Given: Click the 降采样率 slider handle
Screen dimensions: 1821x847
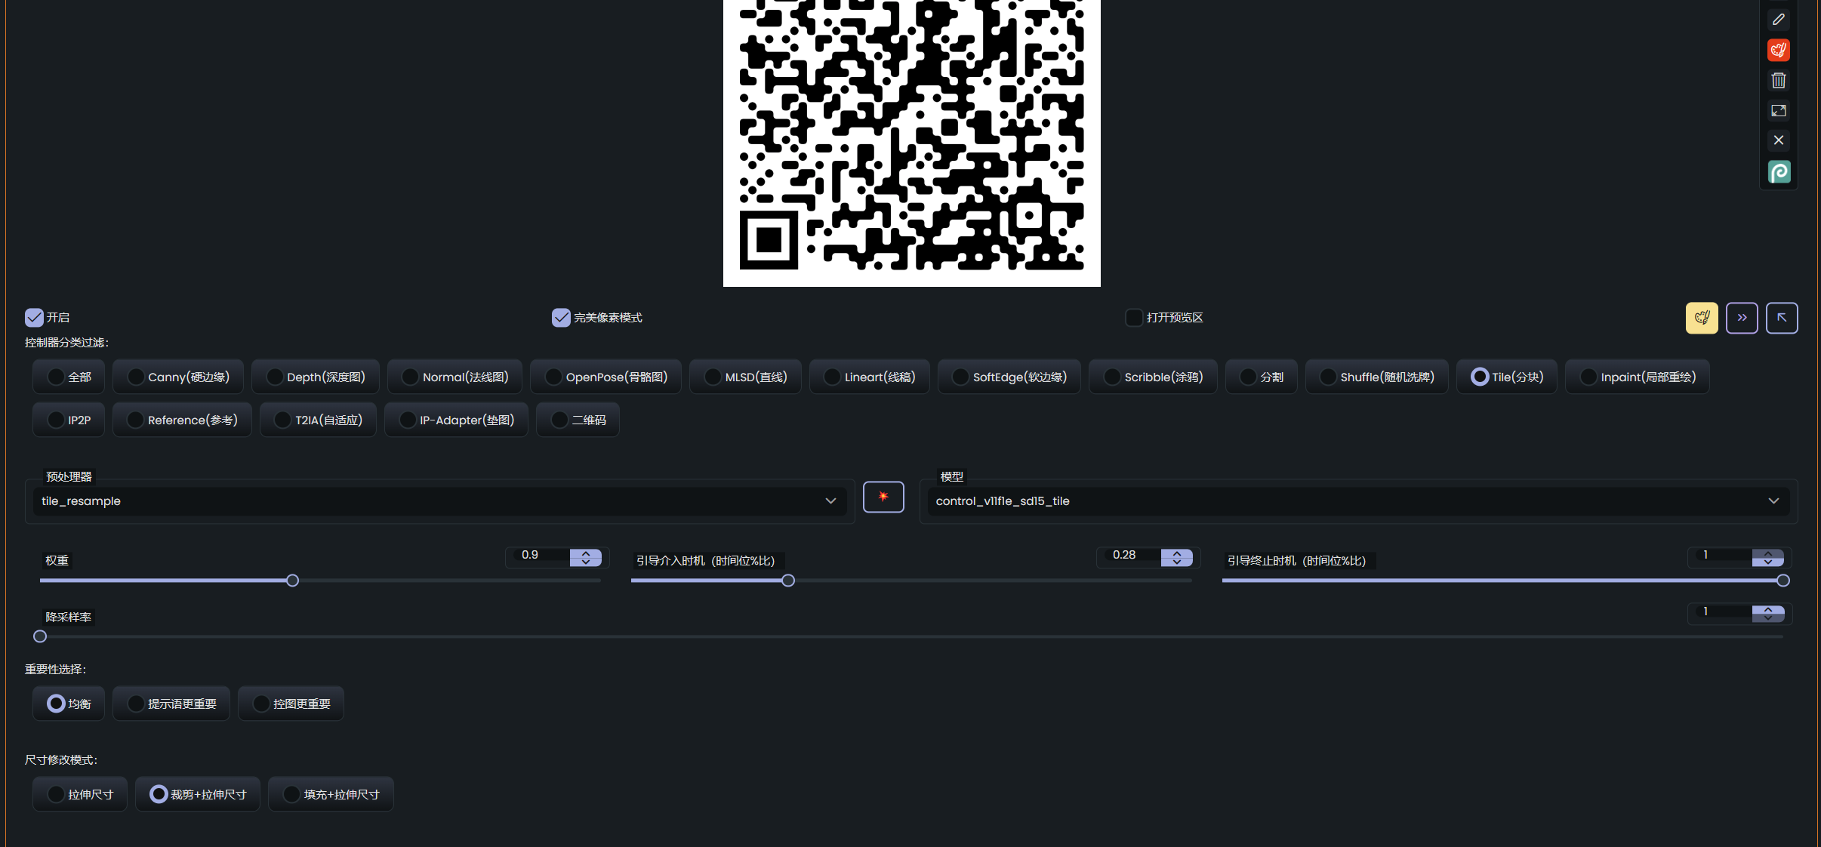Looking at the screenshot, I should 40,636.
